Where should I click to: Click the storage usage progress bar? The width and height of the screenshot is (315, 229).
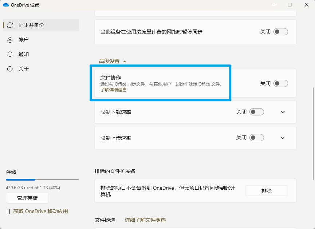point(42,179)
